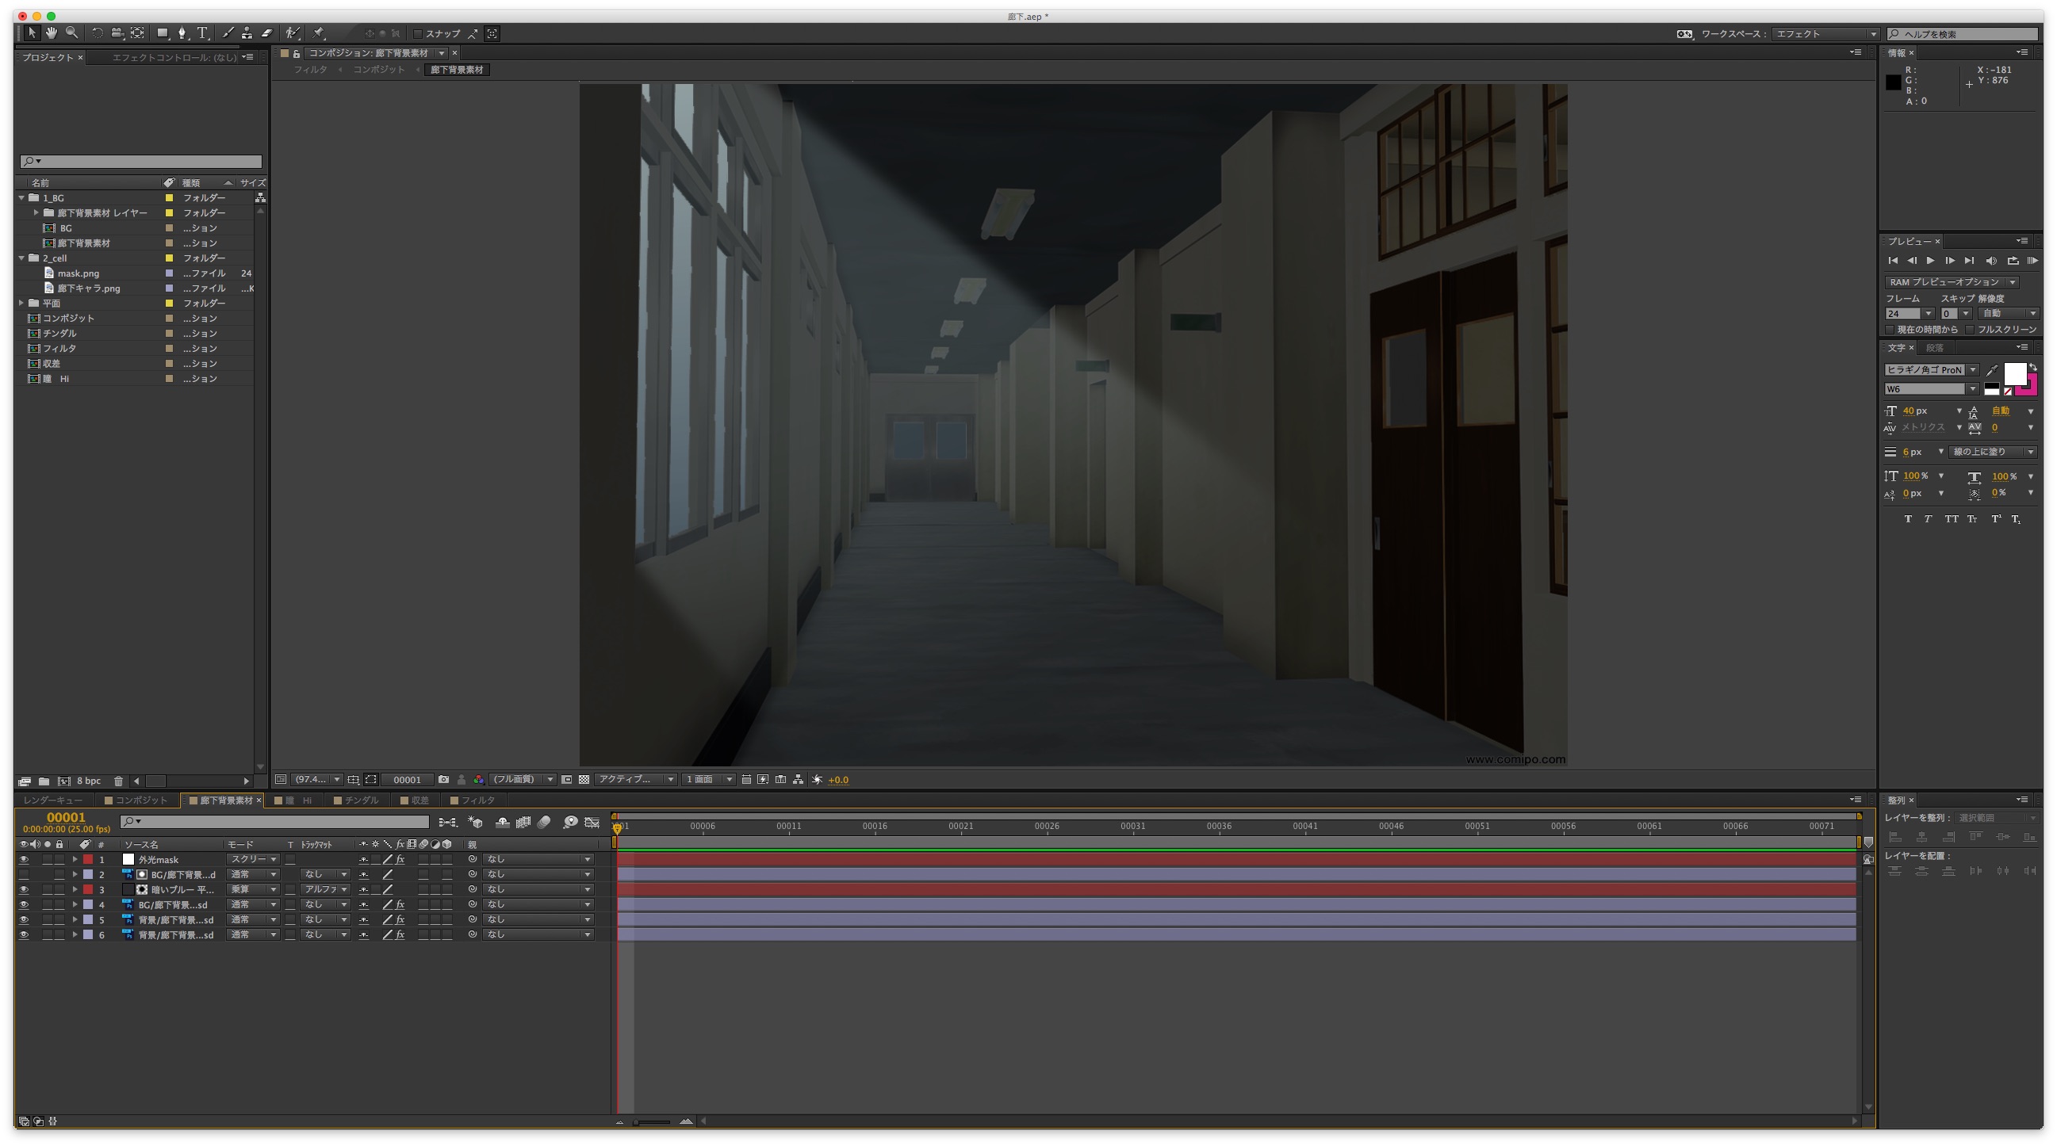The width and height of the screenshot is (2057, 1146).
Task: Click the timeline layer search field
Action: point(274,822)
